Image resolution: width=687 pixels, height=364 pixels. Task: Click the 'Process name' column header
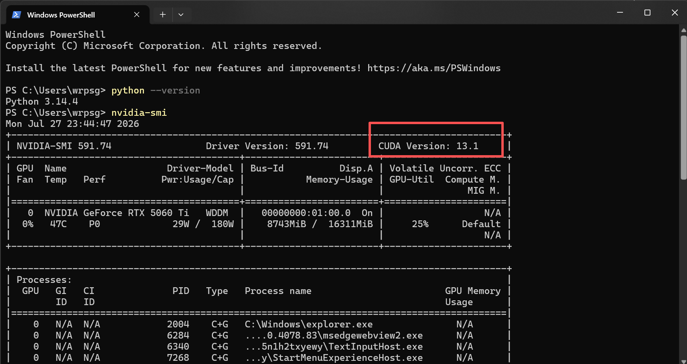coord(278,291)
